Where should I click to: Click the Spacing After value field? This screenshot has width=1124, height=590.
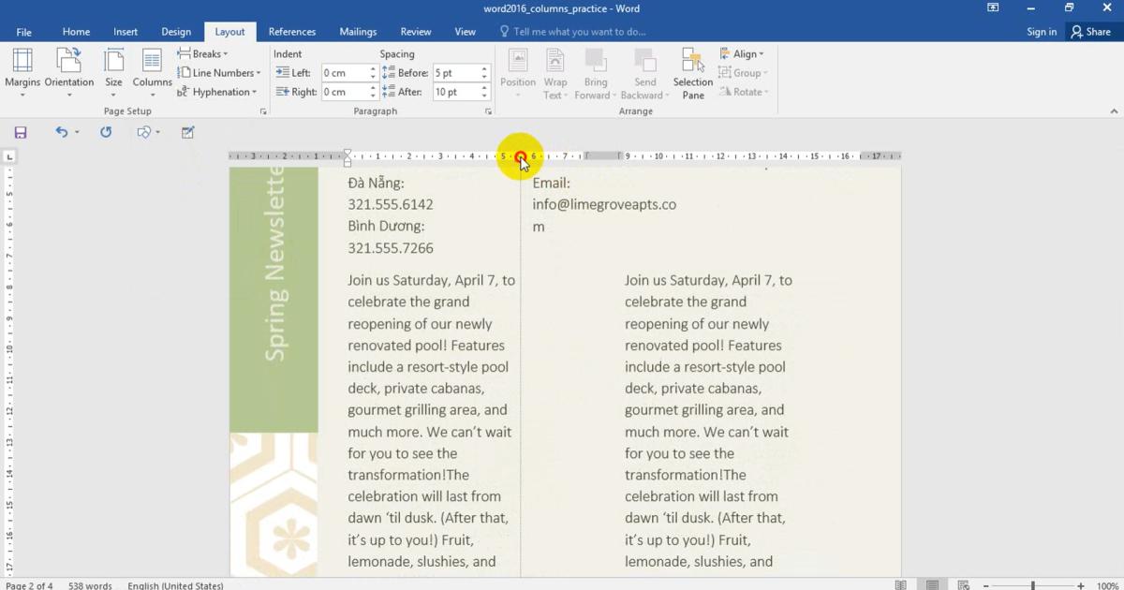pyautogui.click(x=455, y=92)
